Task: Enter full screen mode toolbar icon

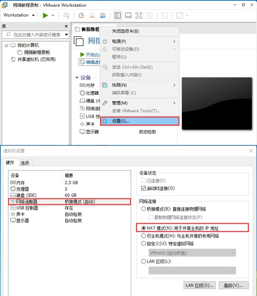Action: point(139,15)
